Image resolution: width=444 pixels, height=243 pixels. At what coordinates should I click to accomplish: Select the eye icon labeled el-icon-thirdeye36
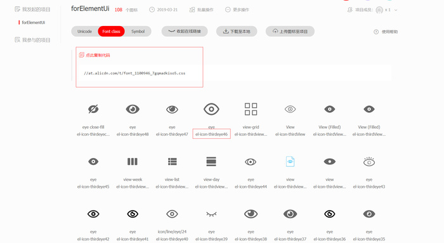point(330,214)
